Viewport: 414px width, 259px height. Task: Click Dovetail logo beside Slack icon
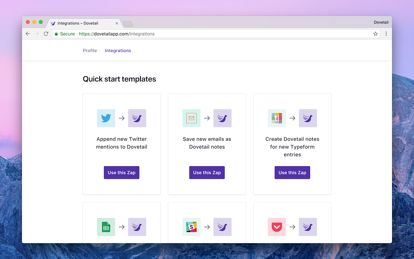223,227
